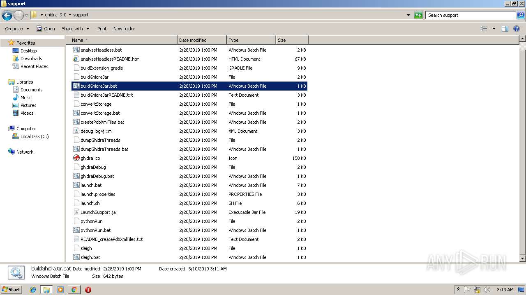This screenshot has width=526, height=295.
Task: Click the LaunchSupport.jar file icon
Action: [x=76, y=212]
